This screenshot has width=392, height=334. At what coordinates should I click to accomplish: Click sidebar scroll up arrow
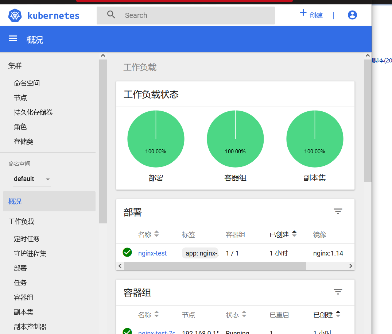tap(103, 55)
